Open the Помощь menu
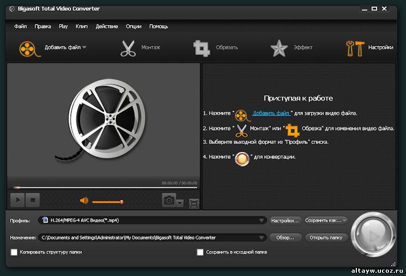This screenshot has height=276, width=406. [x=159, y=26]
